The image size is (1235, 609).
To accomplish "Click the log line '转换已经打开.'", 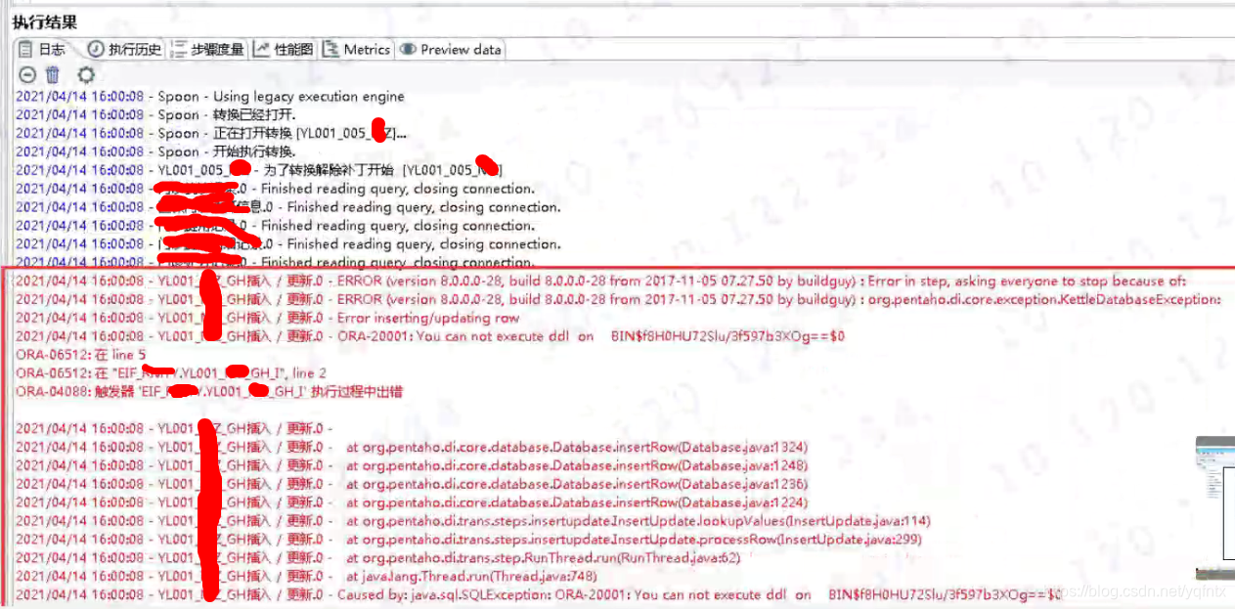I will pyautogui.click(x=156, y=115).
